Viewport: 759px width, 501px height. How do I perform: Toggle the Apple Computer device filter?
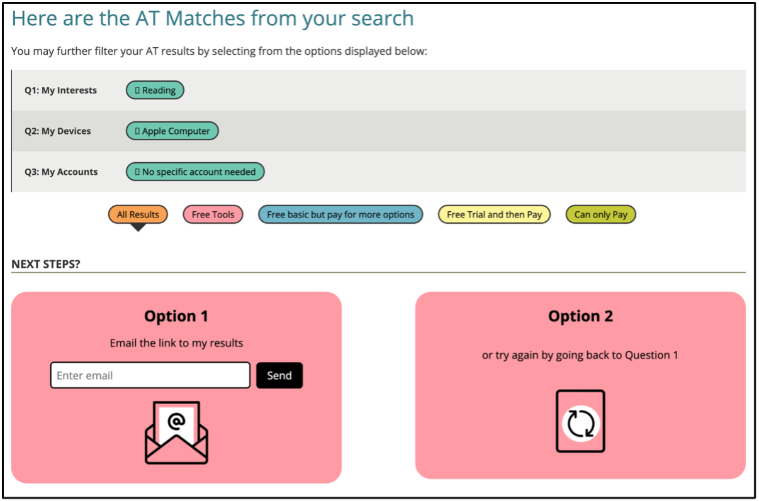tap(172, 131)
